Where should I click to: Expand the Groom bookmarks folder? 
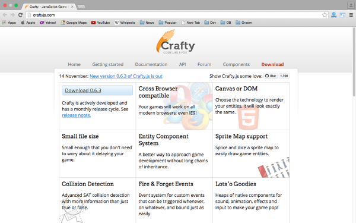click(244, 23)
